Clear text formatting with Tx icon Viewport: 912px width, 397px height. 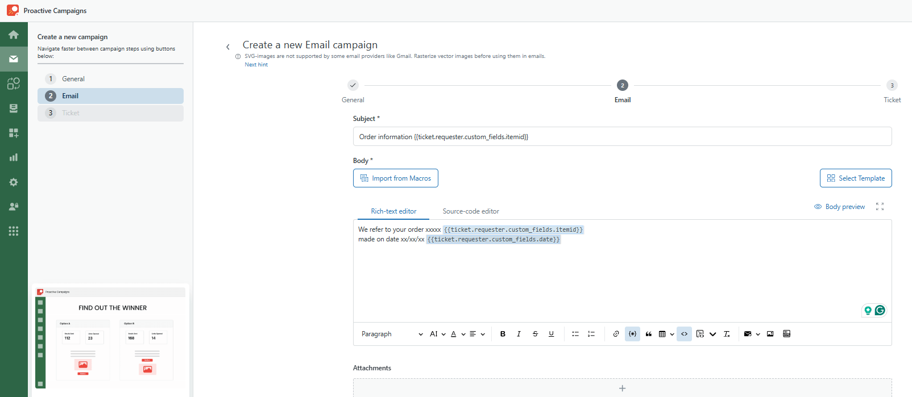pyautogui.click(x=727, y=334)
